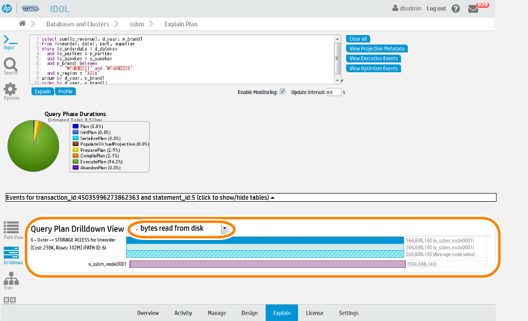
Task: Switch to Path View icon
Action: point(12,229)
